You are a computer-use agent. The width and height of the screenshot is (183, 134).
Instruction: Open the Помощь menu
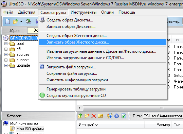[x=127, y=12]
